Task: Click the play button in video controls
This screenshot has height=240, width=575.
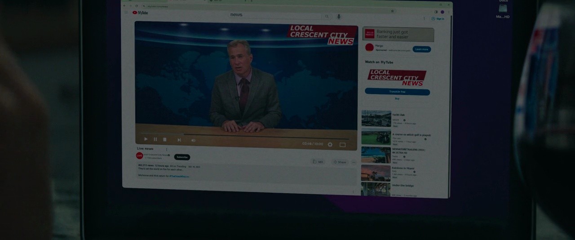Action: coord(146,139)
